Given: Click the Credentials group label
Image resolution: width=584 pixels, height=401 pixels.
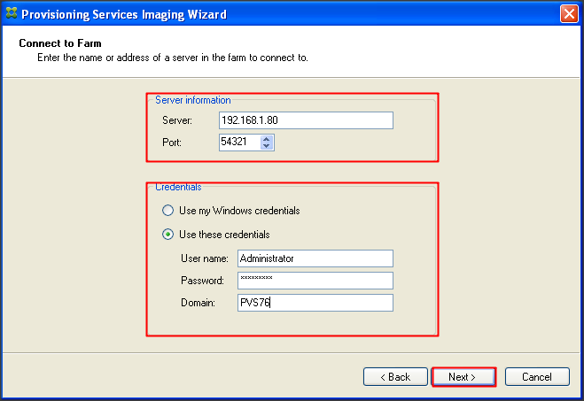Looking at the screenshot, I should [178, 188].
